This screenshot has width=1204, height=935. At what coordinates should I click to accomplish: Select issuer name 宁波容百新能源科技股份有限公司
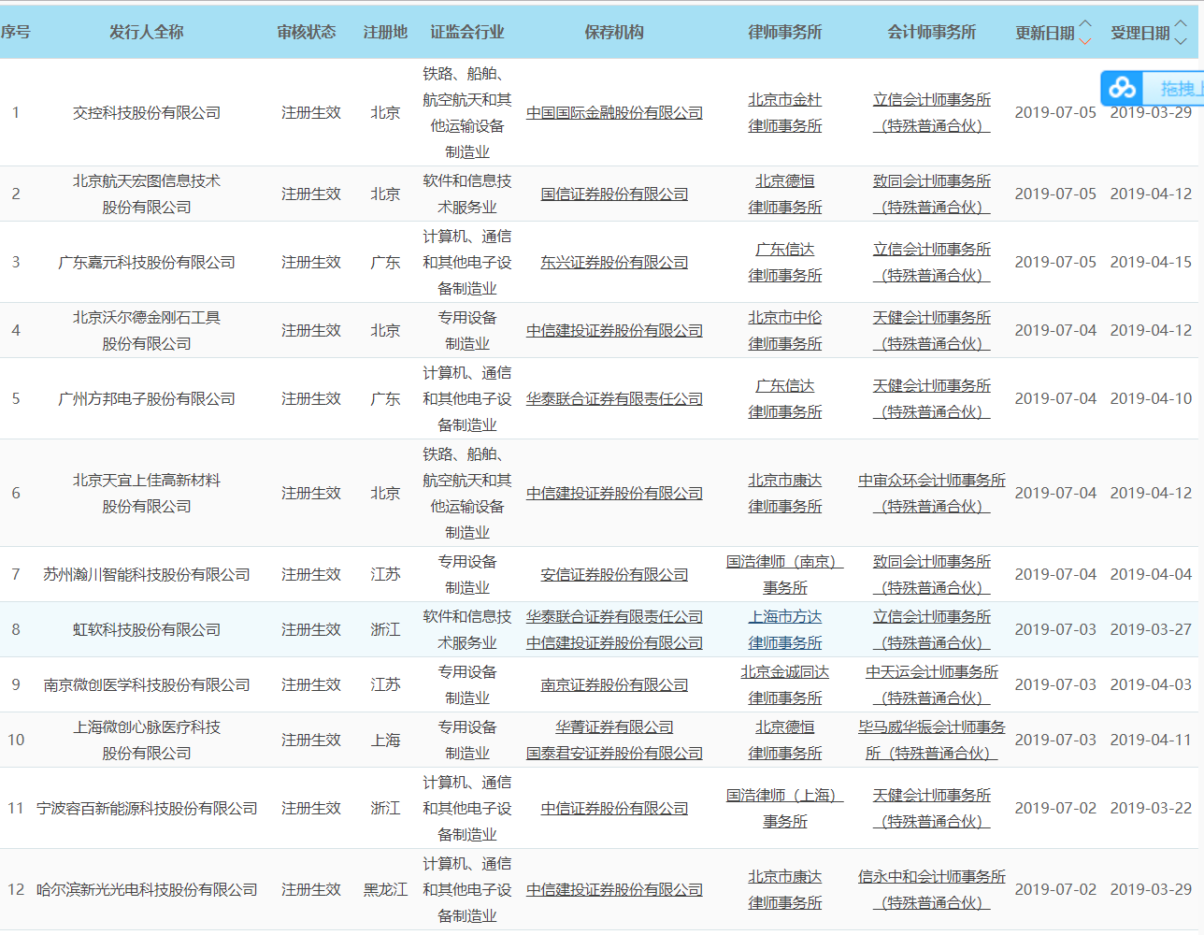coord(147,808)
